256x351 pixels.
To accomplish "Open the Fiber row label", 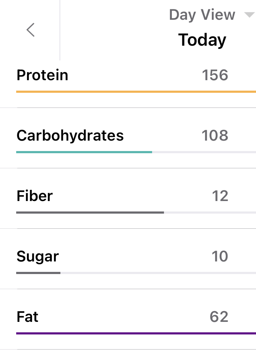I will coord(35,196).
